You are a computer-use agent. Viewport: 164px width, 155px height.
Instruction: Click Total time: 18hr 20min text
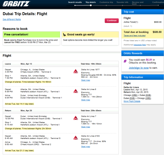click(91, 64)
